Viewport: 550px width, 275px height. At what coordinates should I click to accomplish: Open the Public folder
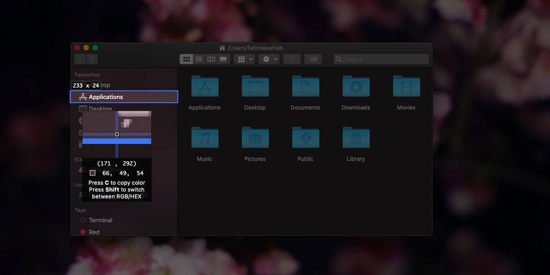coord(306,137)
